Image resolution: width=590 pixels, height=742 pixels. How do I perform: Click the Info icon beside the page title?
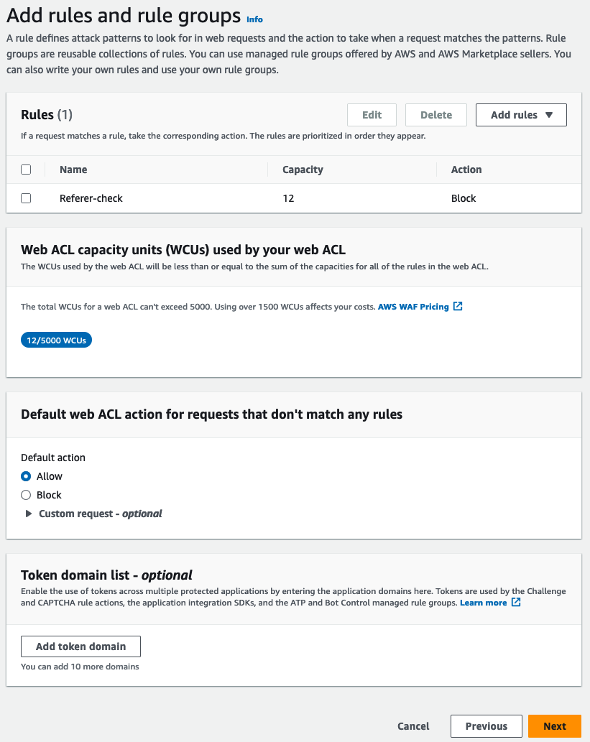coord(254,19)
